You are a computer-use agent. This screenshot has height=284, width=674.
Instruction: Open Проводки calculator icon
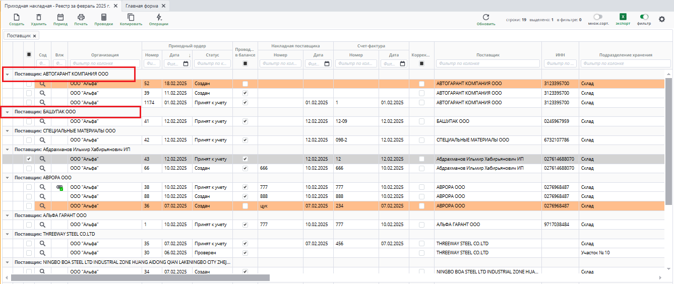[x=104, y=18]
